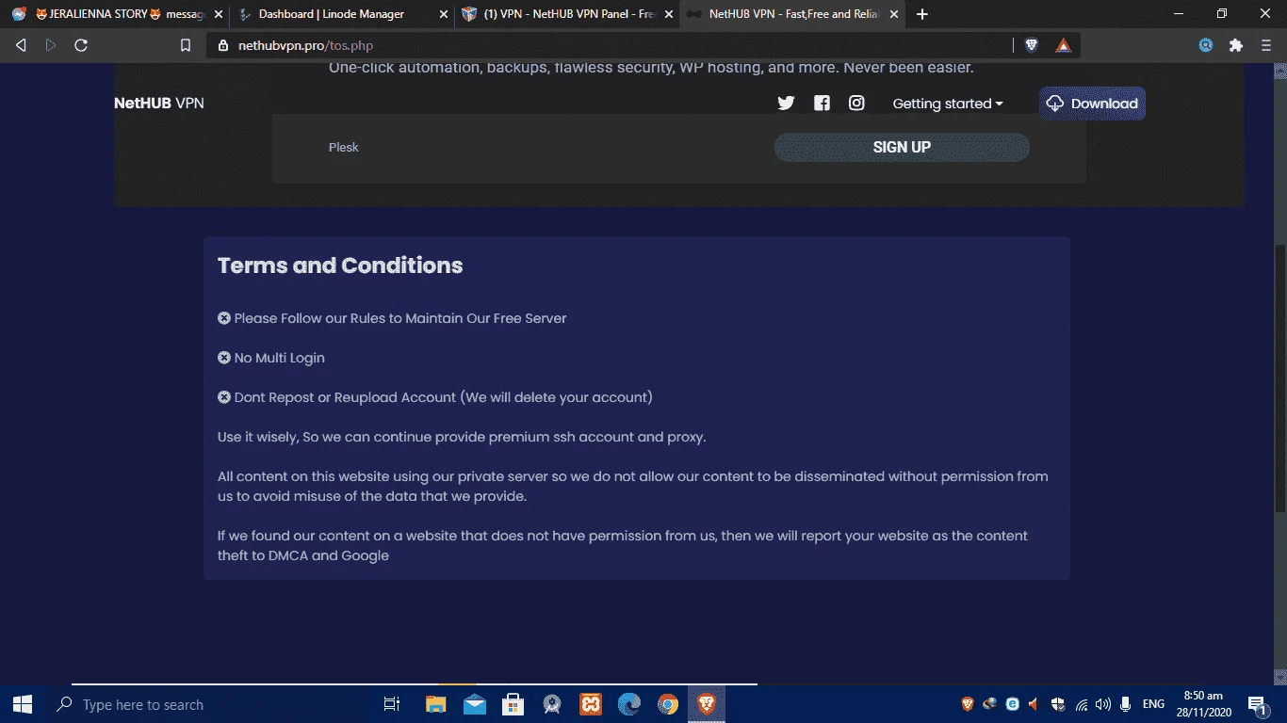Click the Brave browser taskbar icon
The width and height of the screenshot is (1287, 723).
click(707, 704)
